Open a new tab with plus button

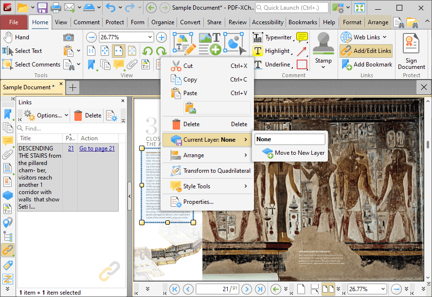click(73, 88)
